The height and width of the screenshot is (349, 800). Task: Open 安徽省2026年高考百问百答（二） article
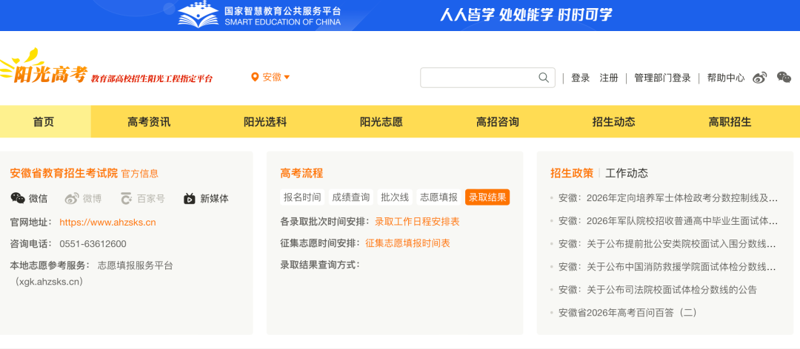627,313
